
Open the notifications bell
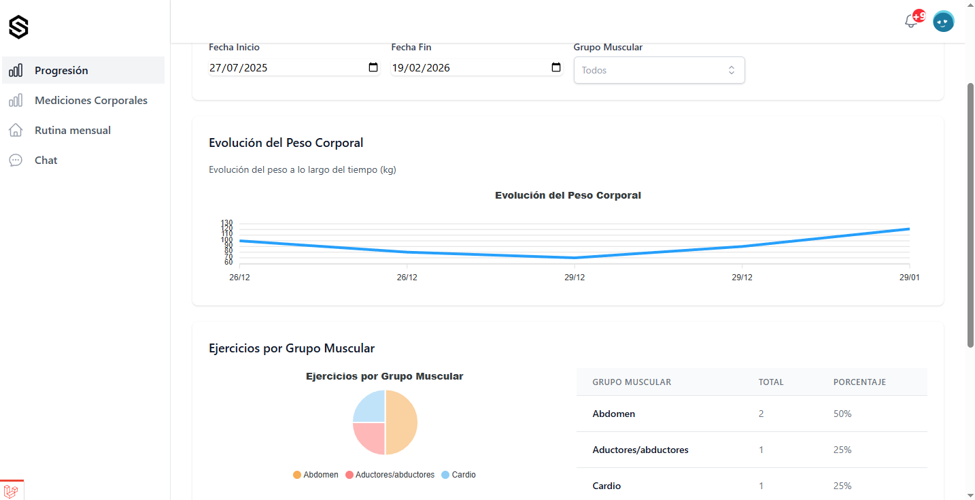click(x=911, y=22)
